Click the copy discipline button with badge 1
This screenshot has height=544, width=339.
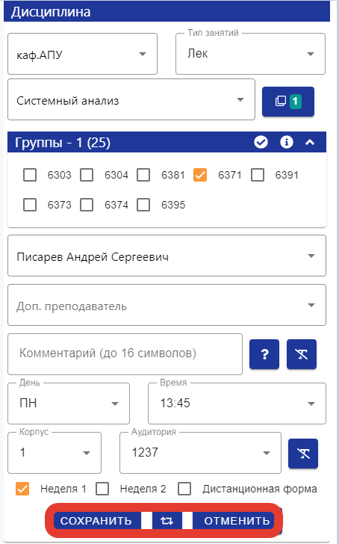point(288,102)
